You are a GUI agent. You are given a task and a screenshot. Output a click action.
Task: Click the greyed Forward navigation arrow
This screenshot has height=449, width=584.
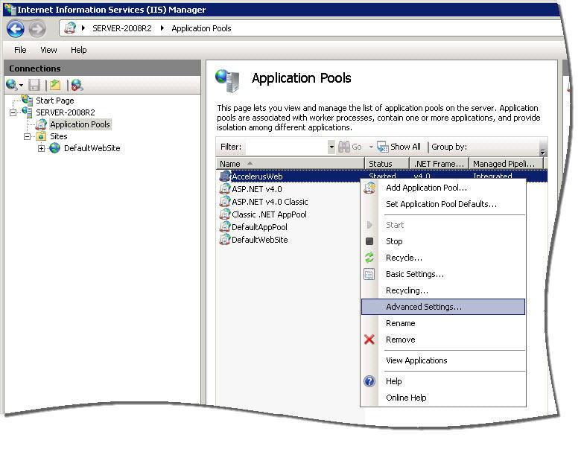coord(37,28)
